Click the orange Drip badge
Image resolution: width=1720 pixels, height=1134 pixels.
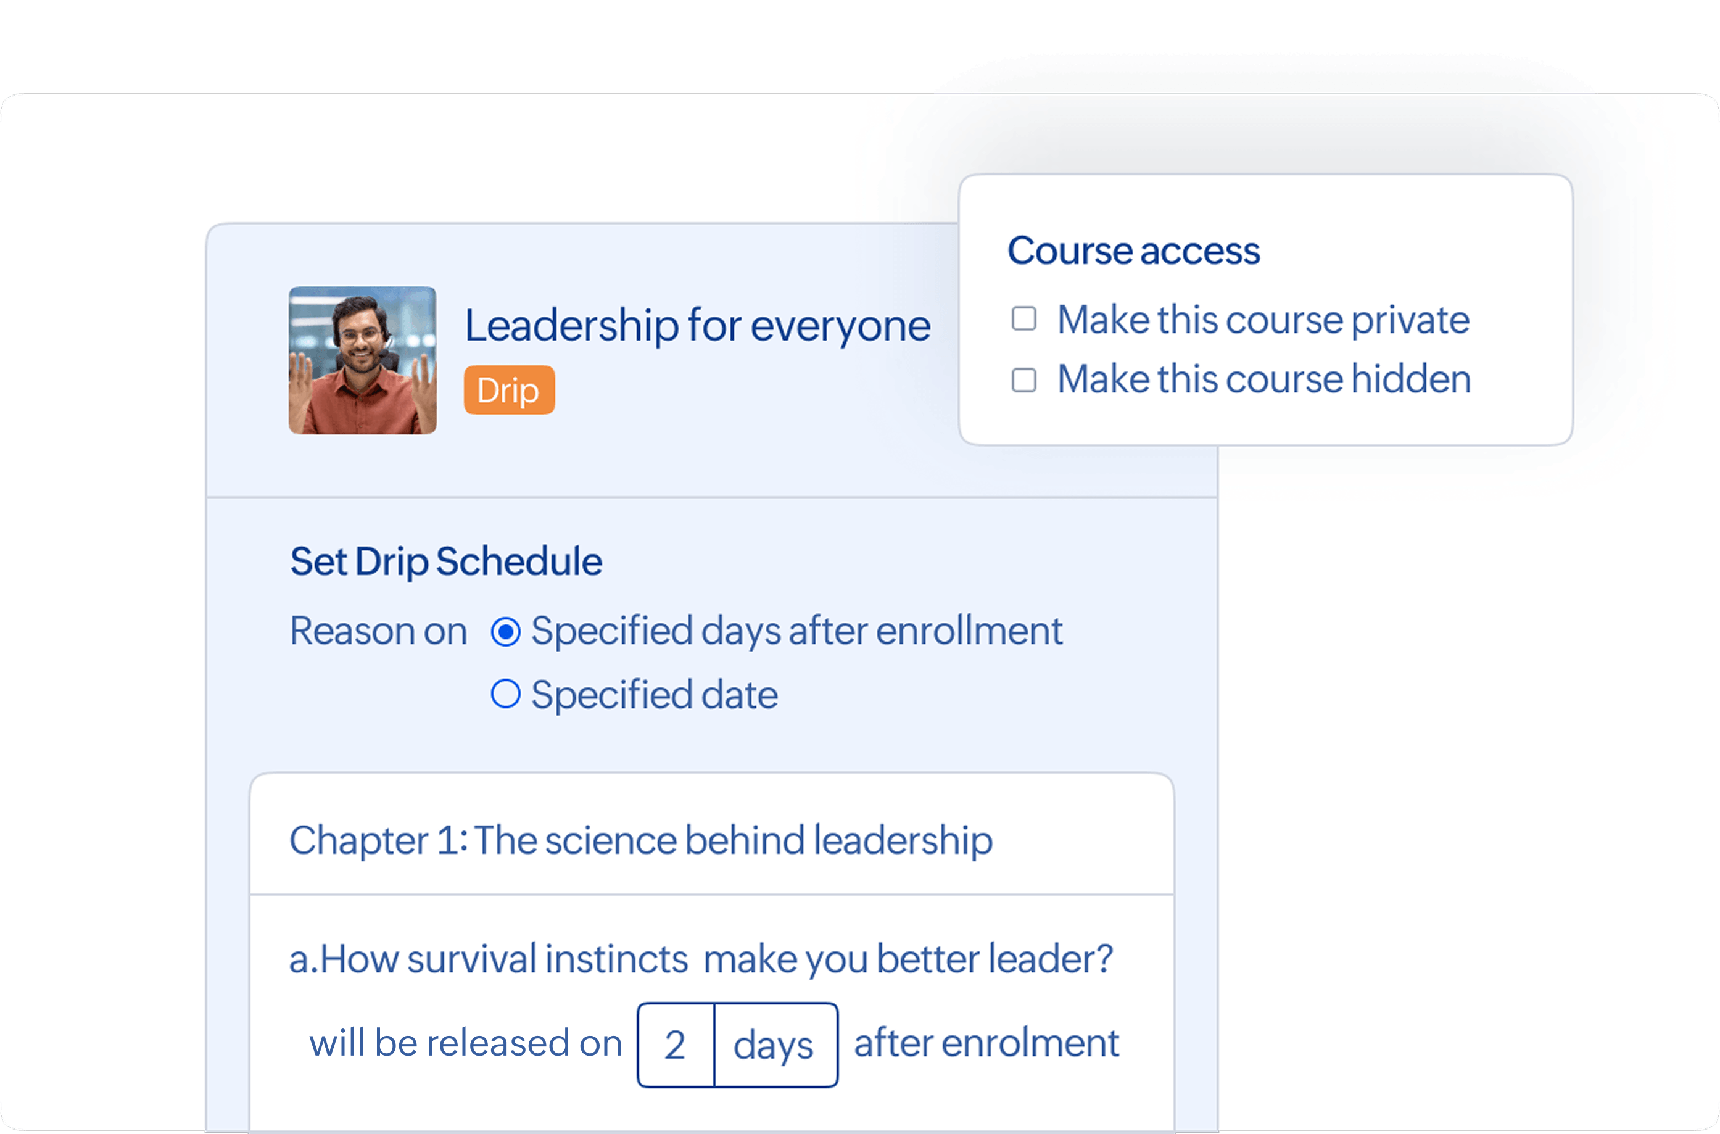[x=509, y=391]
